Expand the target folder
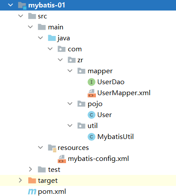This screenshot has width=176, height=196. click(20, 180)
